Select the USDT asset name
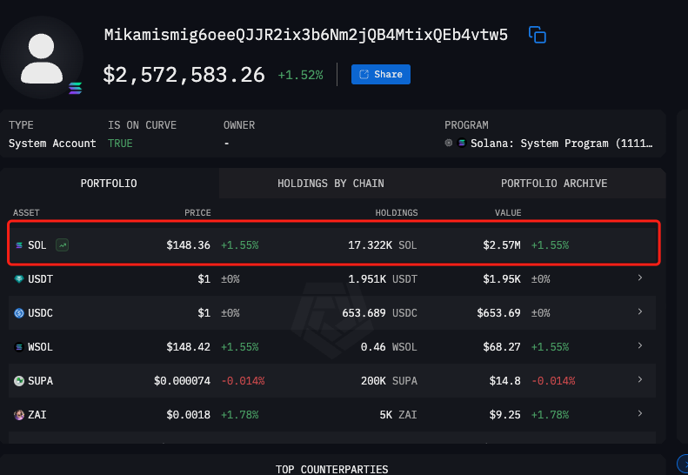This screenshot has width=688, height=475. tap(40, 278)
